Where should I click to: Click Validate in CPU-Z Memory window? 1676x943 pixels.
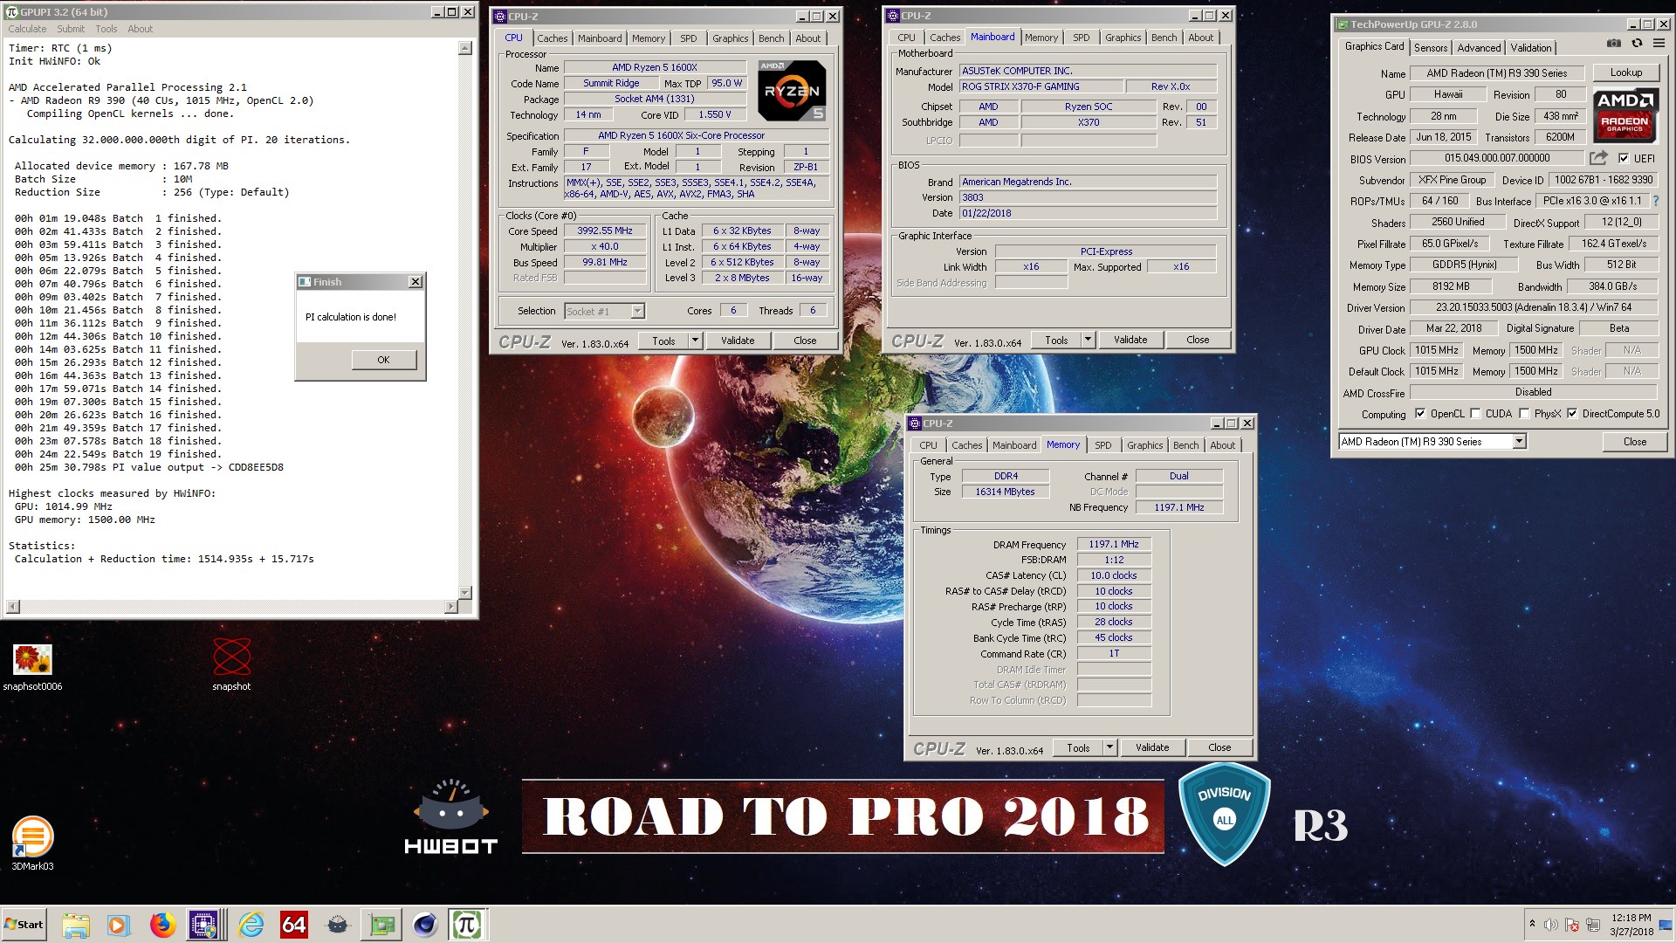click(1152, 747)
